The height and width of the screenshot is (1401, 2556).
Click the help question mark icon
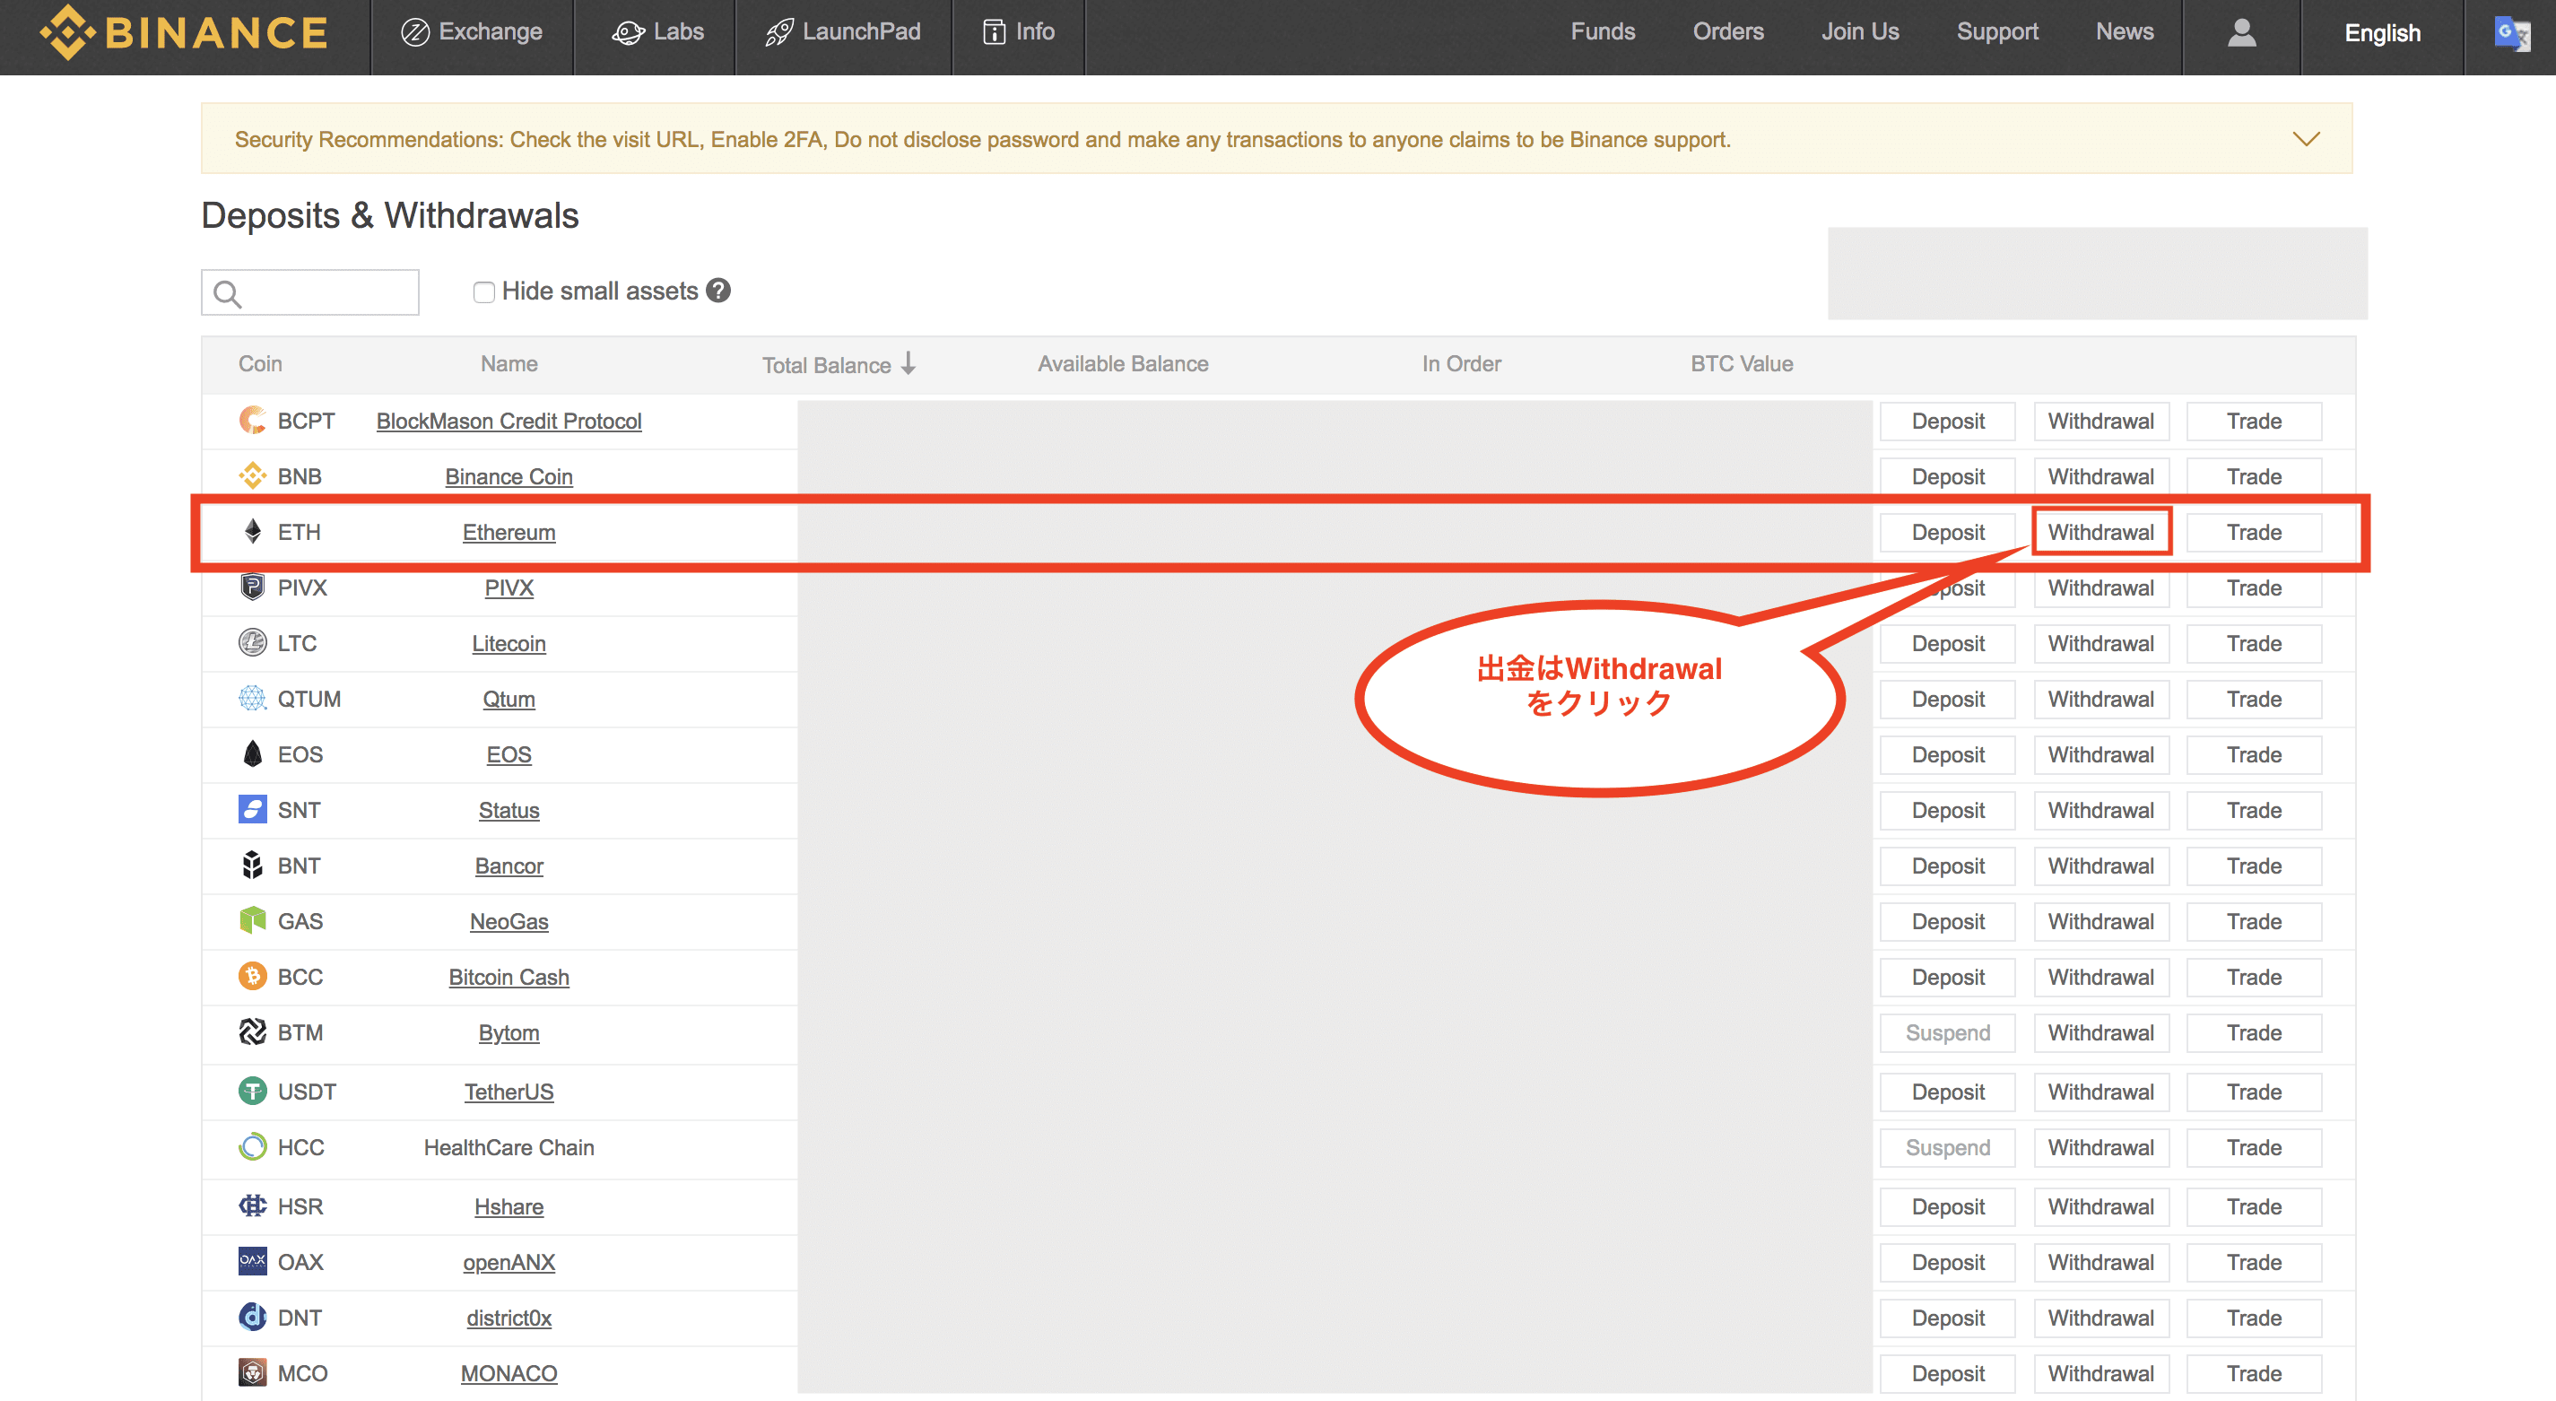pyautogui.click(x=718, y=291)
